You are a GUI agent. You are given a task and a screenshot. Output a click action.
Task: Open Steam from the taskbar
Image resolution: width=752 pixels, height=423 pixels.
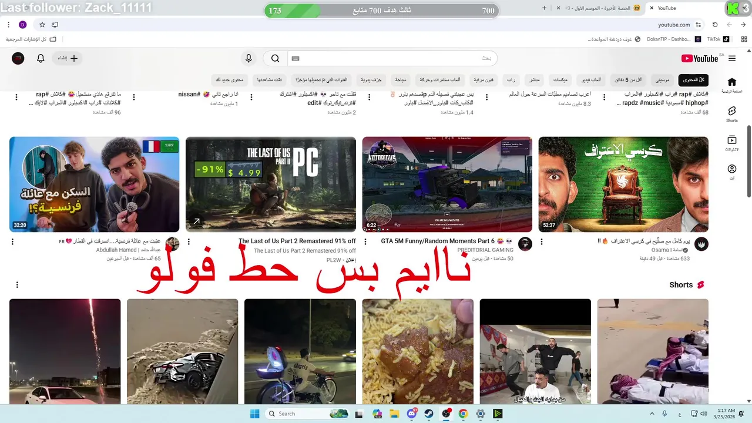click(428, 414)
